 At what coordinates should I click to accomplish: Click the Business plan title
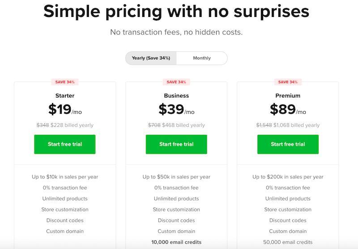pos(176,95)
